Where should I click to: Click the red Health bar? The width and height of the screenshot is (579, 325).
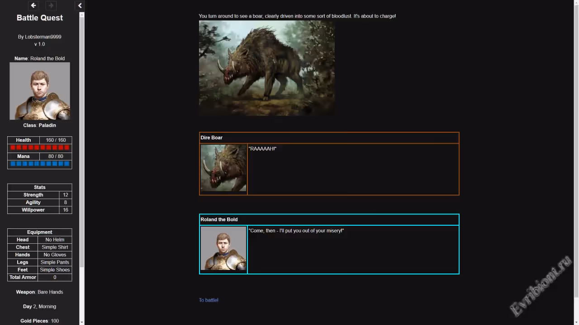40,148
